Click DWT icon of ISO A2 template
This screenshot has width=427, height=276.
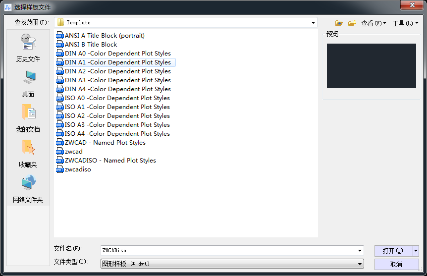[59, 116]
